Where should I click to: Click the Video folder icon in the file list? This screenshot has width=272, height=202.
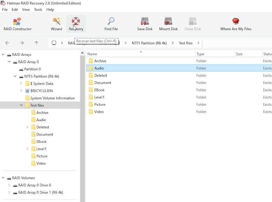(90, 112)
